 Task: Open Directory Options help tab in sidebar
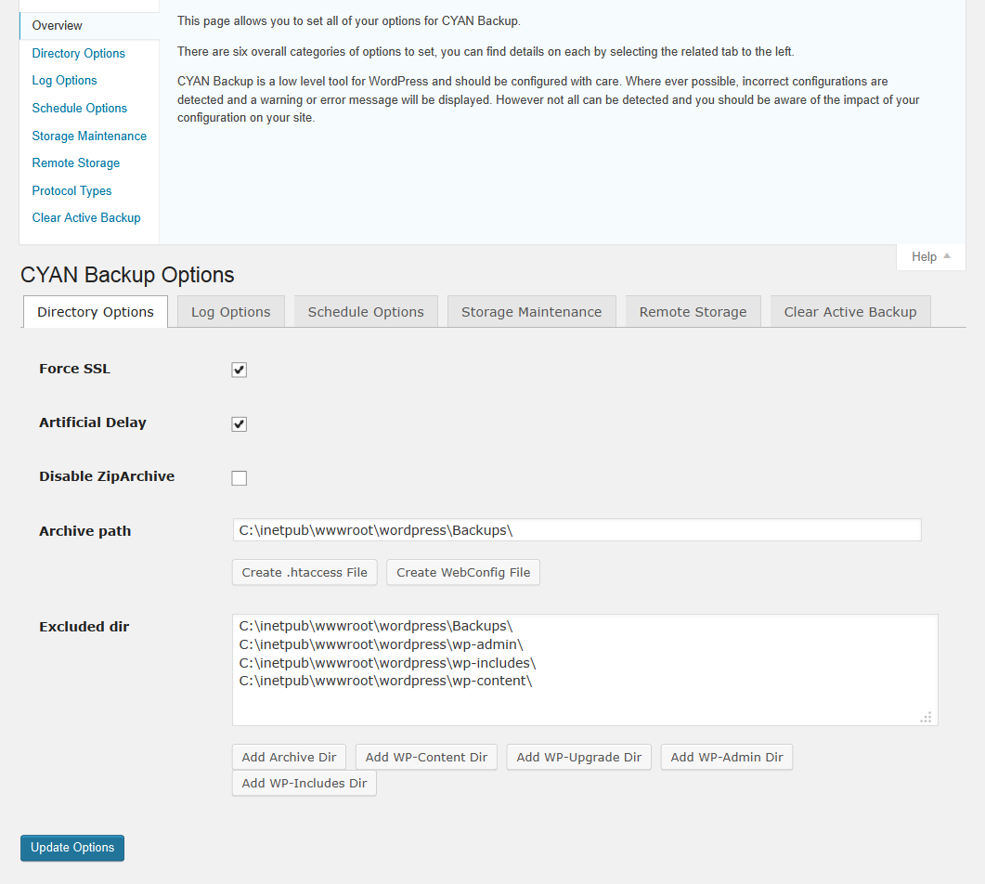(79, 54)
